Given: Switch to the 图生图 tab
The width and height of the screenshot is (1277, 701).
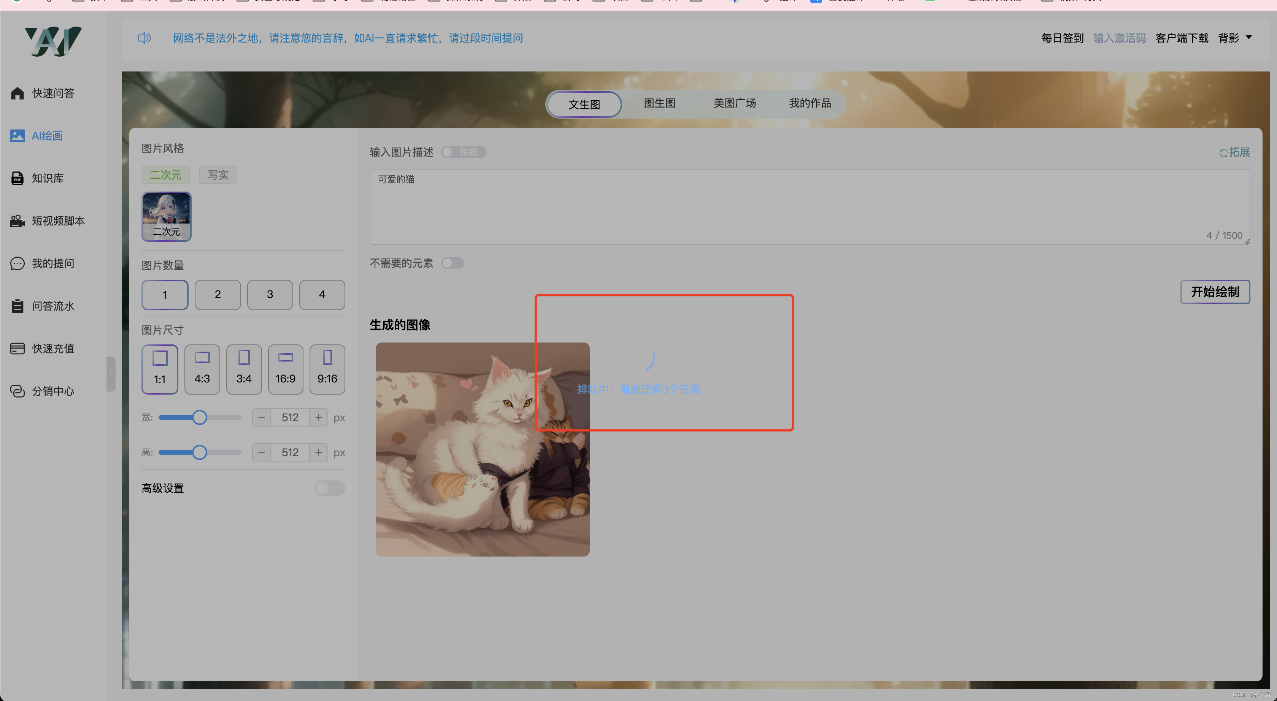Looking at the screenshot, I should coord(659,103).
